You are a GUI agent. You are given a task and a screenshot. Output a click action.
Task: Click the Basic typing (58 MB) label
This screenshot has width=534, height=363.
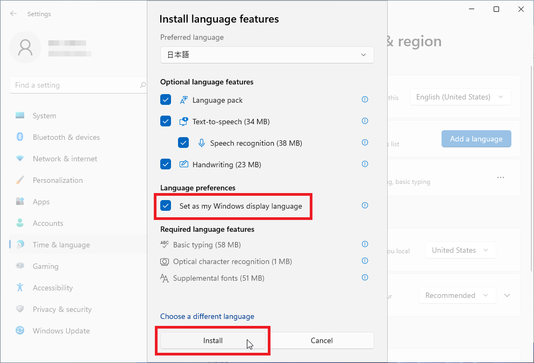point(207,245)
